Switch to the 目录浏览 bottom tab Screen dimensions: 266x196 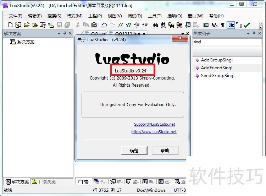pyautogui.click(x=44, y=182)
